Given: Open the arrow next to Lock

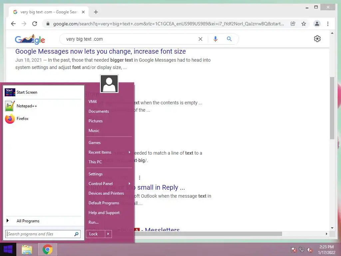Looking at the screenshot, I should click(108, 234).
